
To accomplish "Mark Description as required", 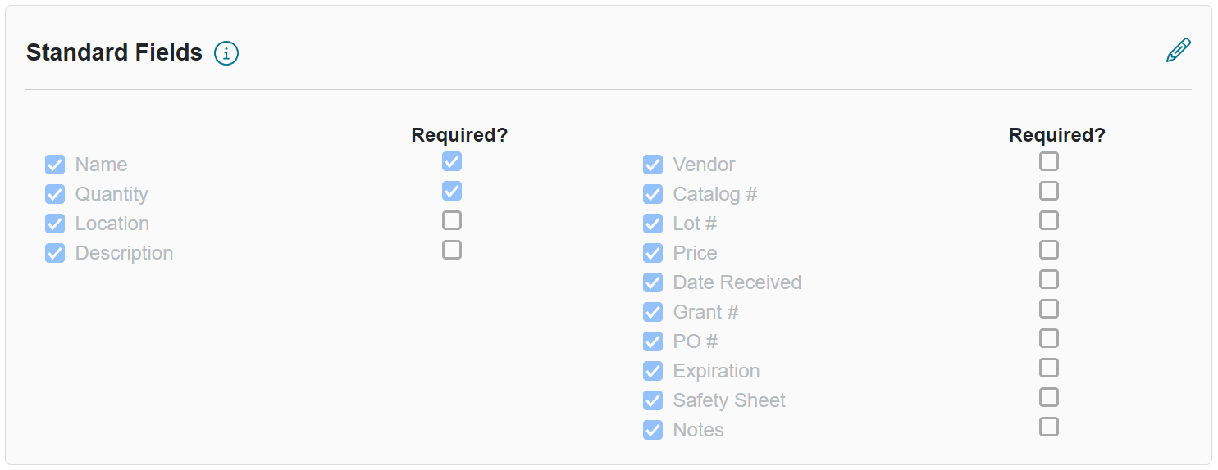I will click(x=452, y=250).
